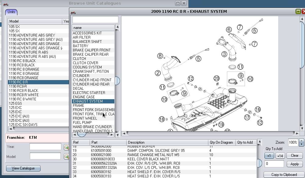Click the Qty To Add value field
The width and height of the screenshot is (305, 178).
275,163
